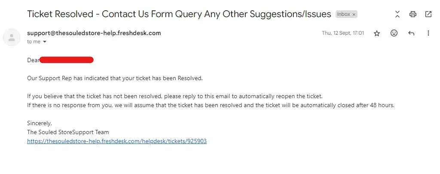Click the "automatically closed after 48 hours" line
The height and width of the screenshot is (174, 440).
click(211, 105)
